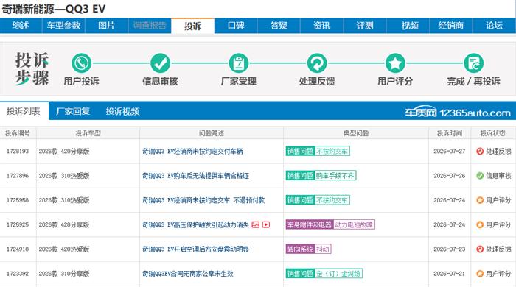516x287 pixels.
Task: Play video icon on complaint 1725925
Action: coord(266,224)
